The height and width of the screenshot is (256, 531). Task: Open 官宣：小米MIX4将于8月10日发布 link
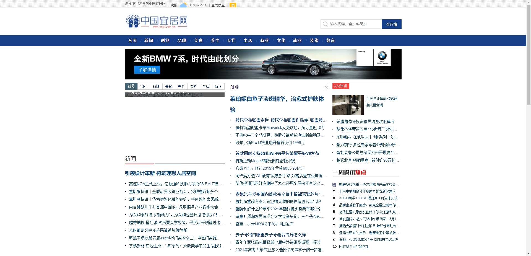(264, 224)
